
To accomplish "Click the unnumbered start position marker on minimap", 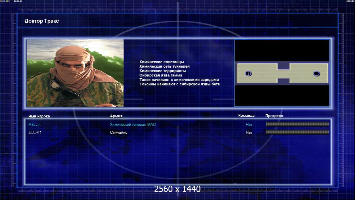I will (x=316, y=73).
